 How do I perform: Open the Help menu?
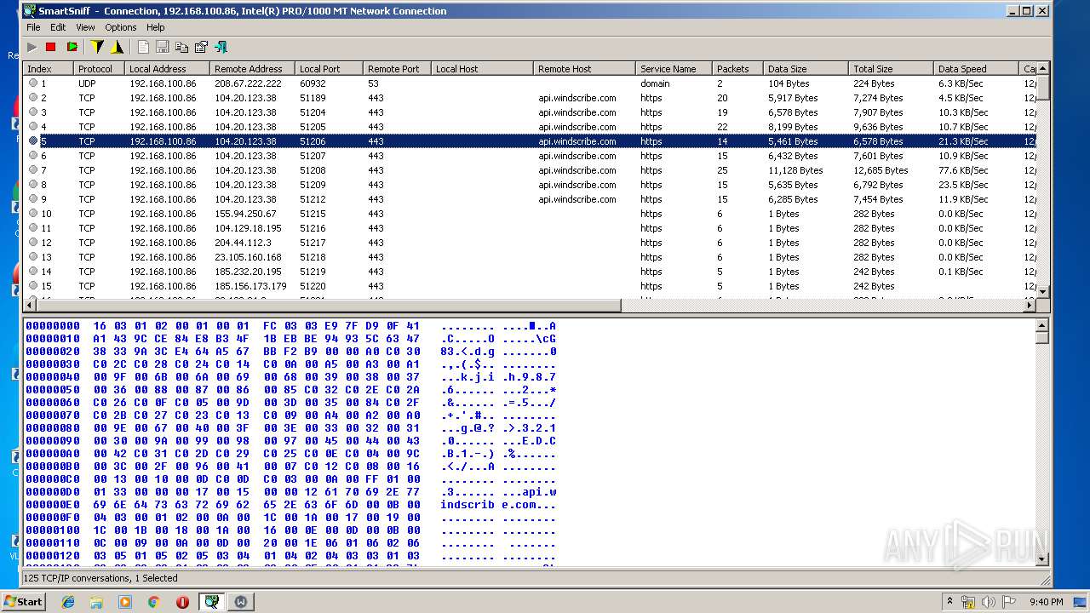(155, 27)
